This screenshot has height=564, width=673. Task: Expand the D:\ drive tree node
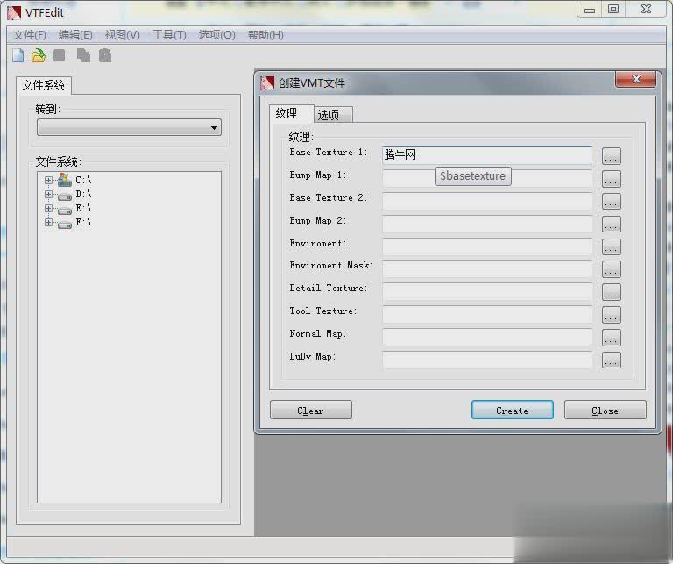coord(48,195)
